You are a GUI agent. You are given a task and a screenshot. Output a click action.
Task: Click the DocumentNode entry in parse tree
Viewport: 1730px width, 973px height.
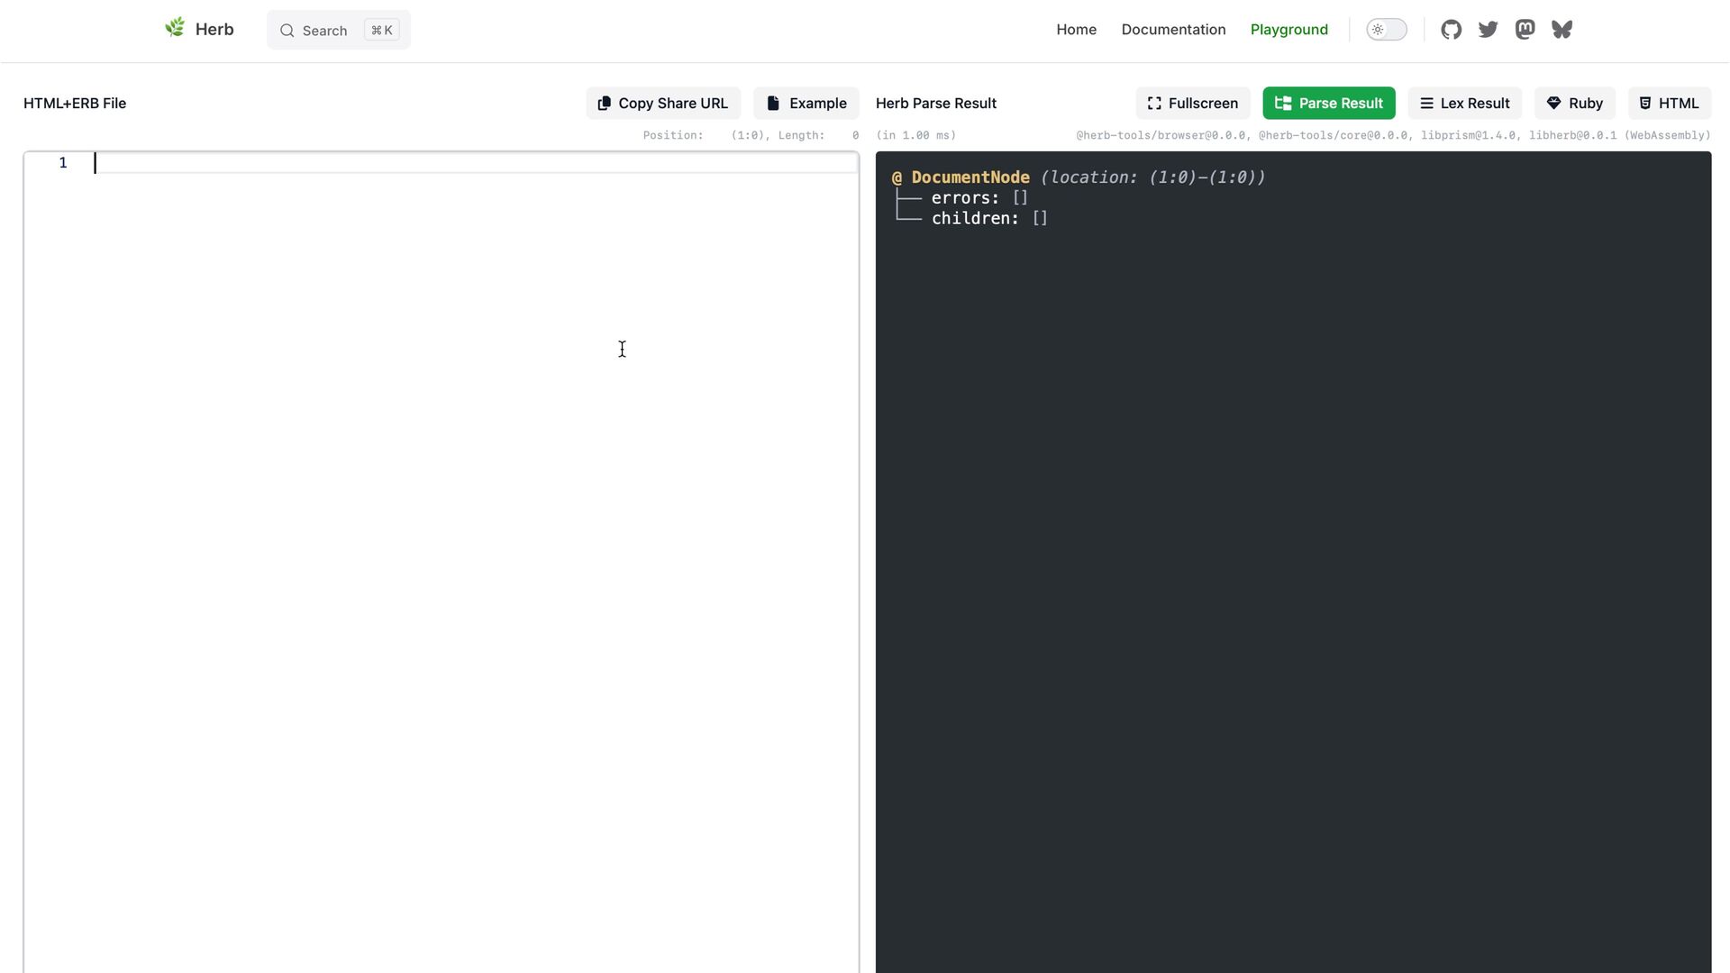(x=970, y=177)
